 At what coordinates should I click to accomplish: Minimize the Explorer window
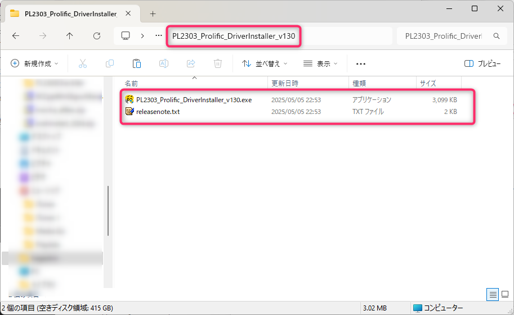pos(449,8)
